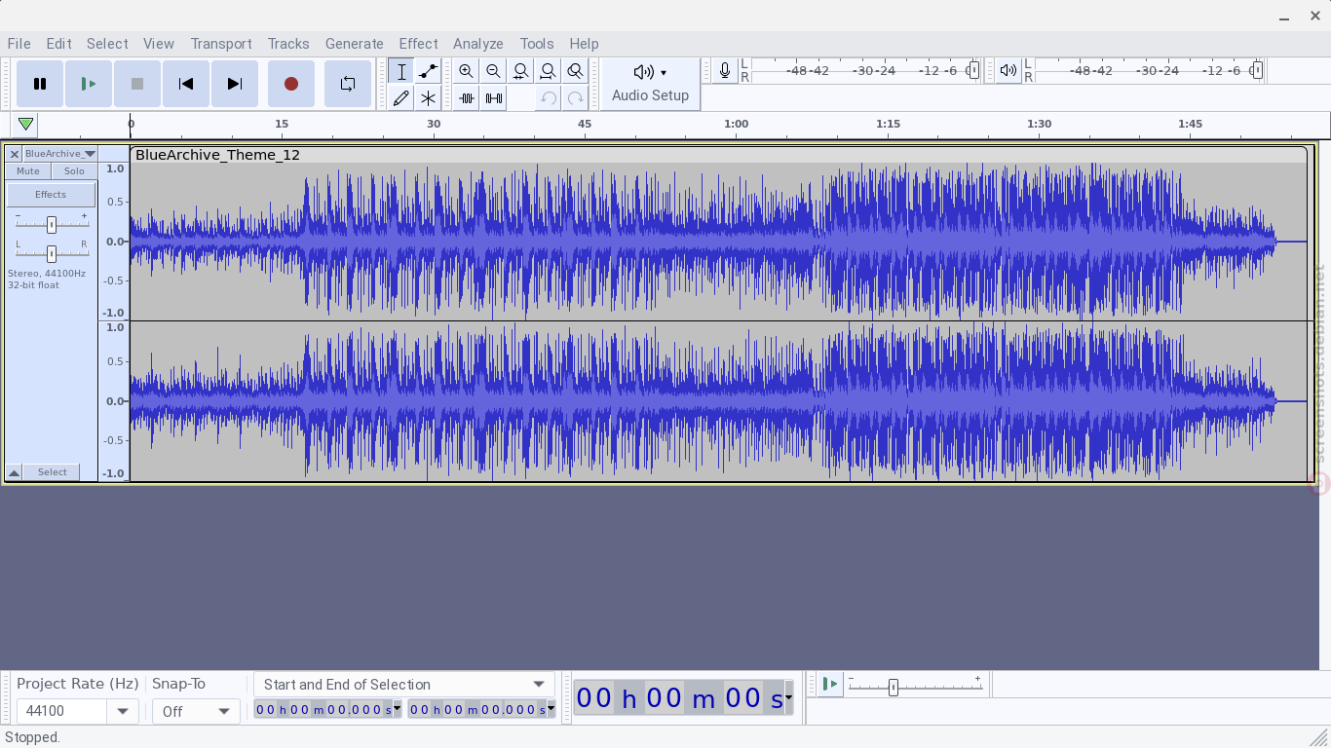Open selection end time format arrow
Viewport: 1331px width, 748px height.
(551, 709)
